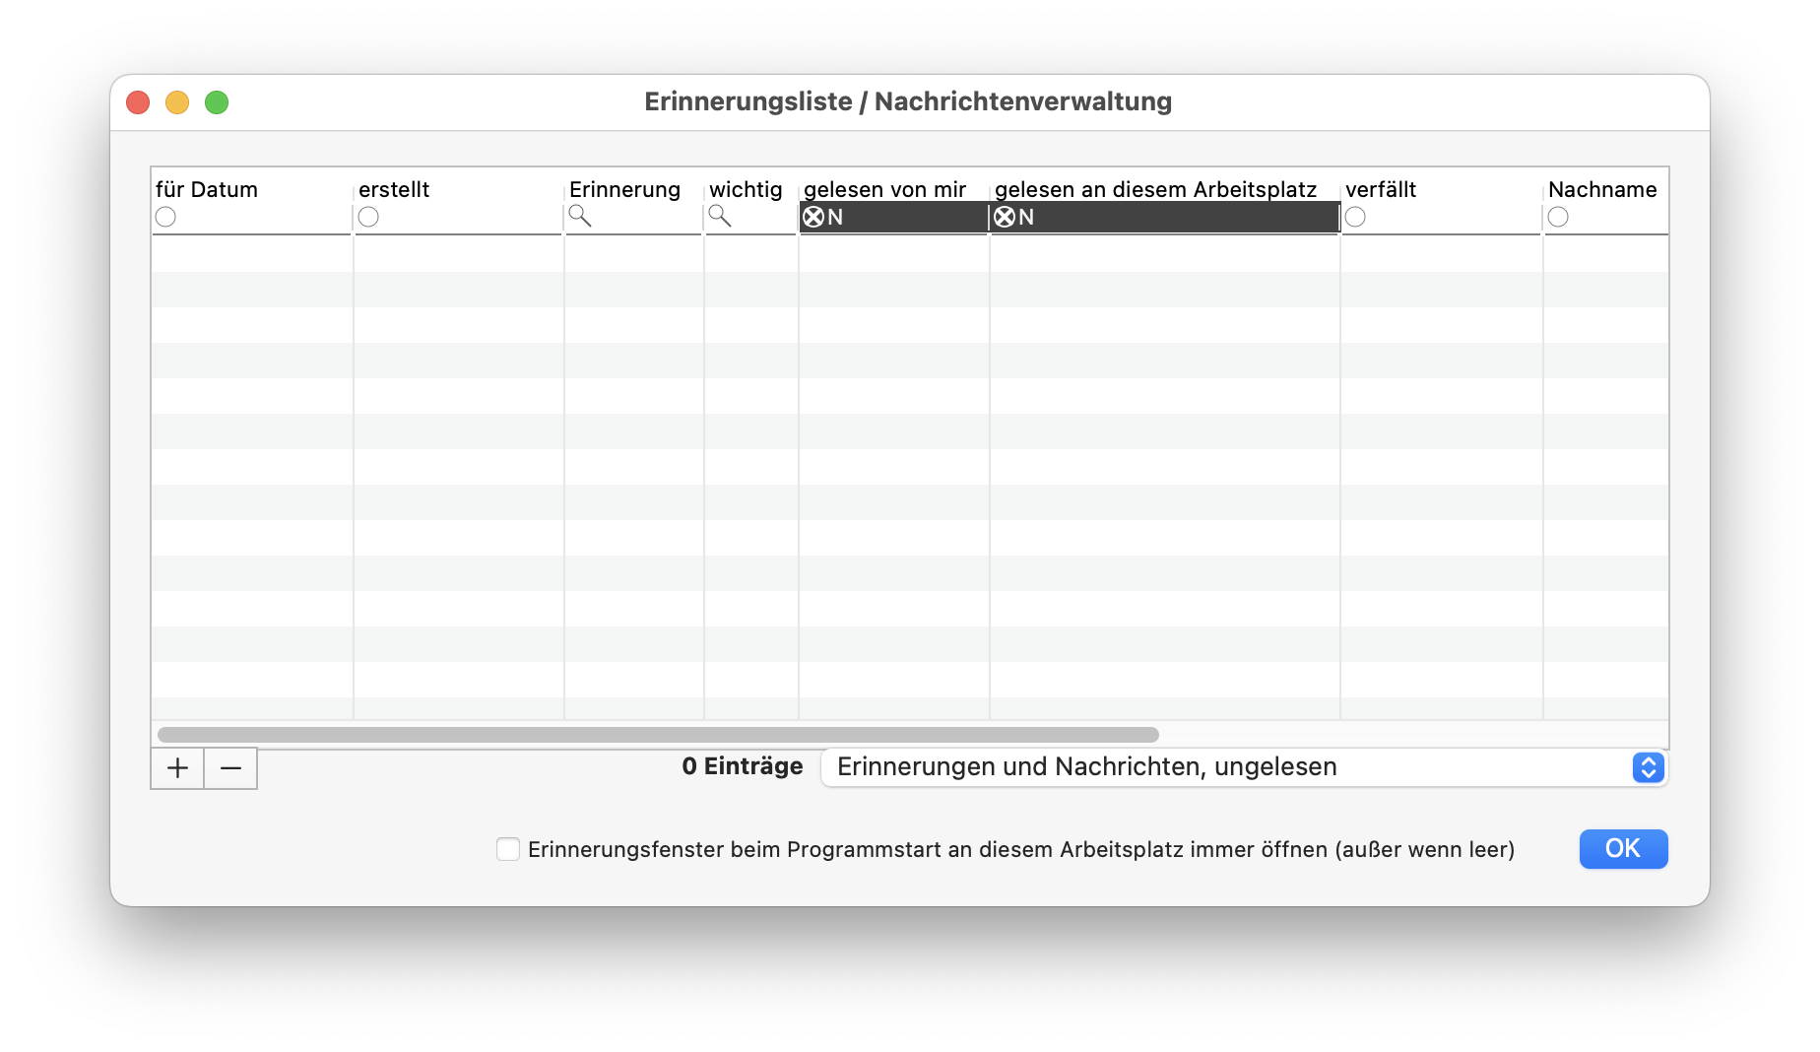The height and width of the screenshot is (1052, 1820).
Task: Sort by the 'gelesen von mir' column header
Action: coord(884,189)
